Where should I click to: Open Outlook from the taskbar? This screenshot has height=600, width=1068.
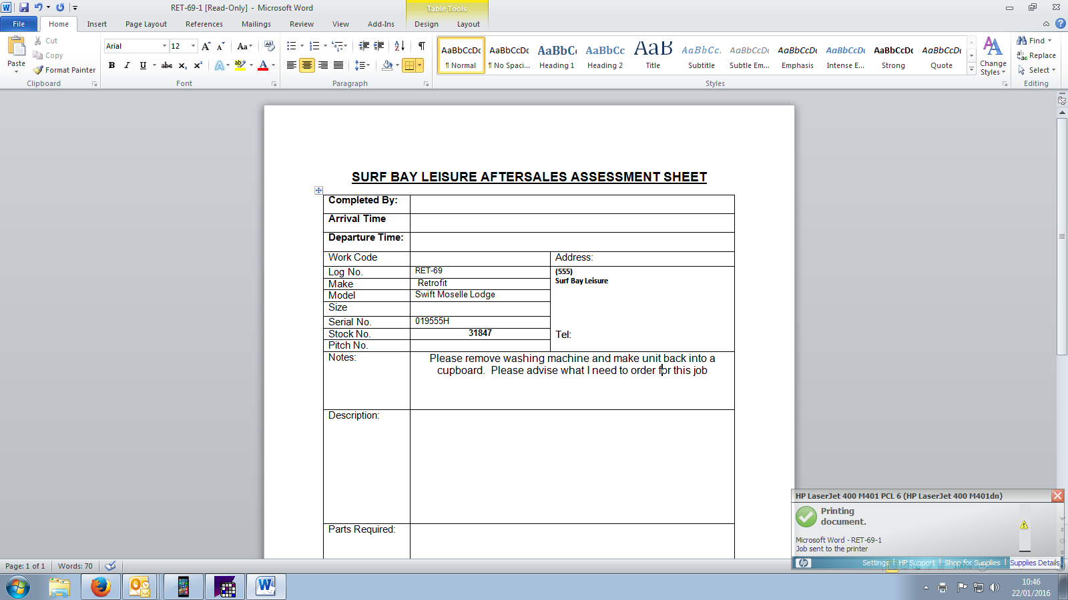[x=139, y=587]
